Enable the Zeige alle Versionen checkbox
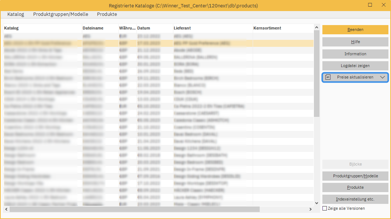 tap(325, 208)
